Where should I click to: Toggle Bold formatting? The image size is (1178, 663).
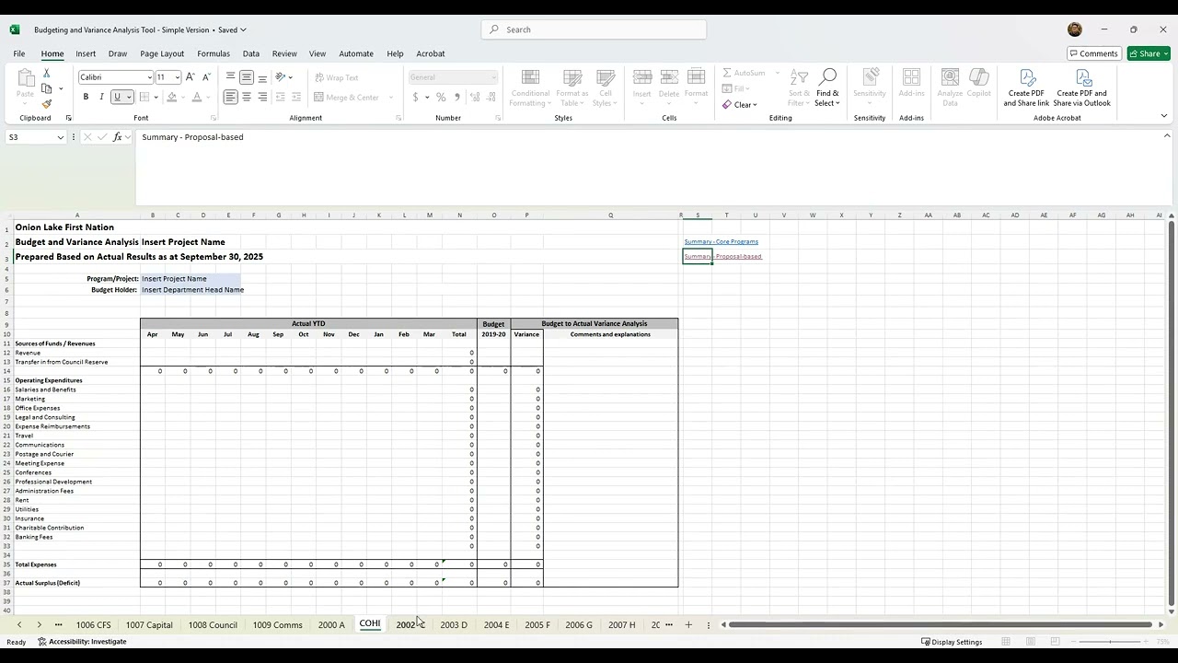pos(86,97)
